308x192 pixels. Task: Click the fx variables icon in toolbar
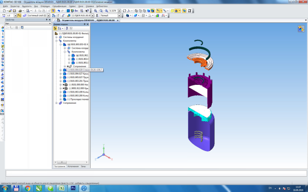(x=76, y=11)
